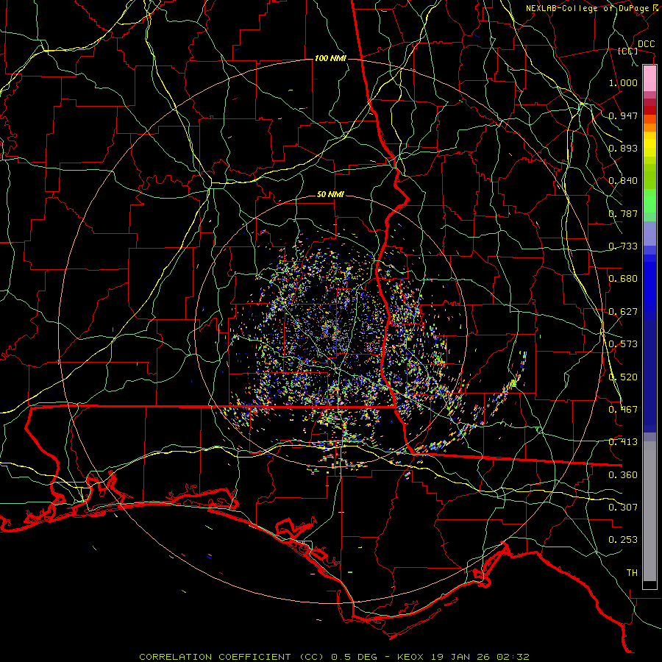This screenshot has height=662, width=662.
Task: Select the 0.680 scale value
Action: (x=623, y=279)
